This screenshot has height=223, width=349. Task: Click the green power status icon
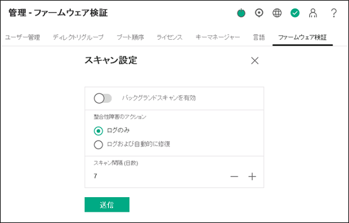(241, 13)
